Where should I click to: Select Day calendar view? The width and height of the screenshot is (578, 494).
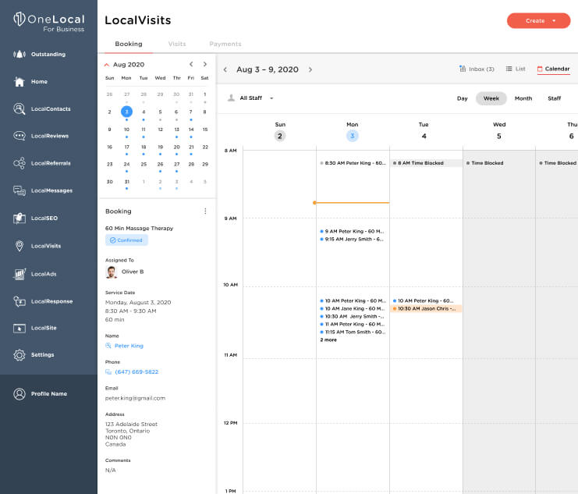click(x=463, y=98)
